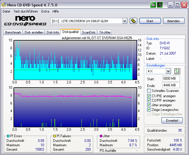Image resolution: width=189 pixels, height=155 pixels.
Task: Open the Test durchführen menu
Action: 26,11
